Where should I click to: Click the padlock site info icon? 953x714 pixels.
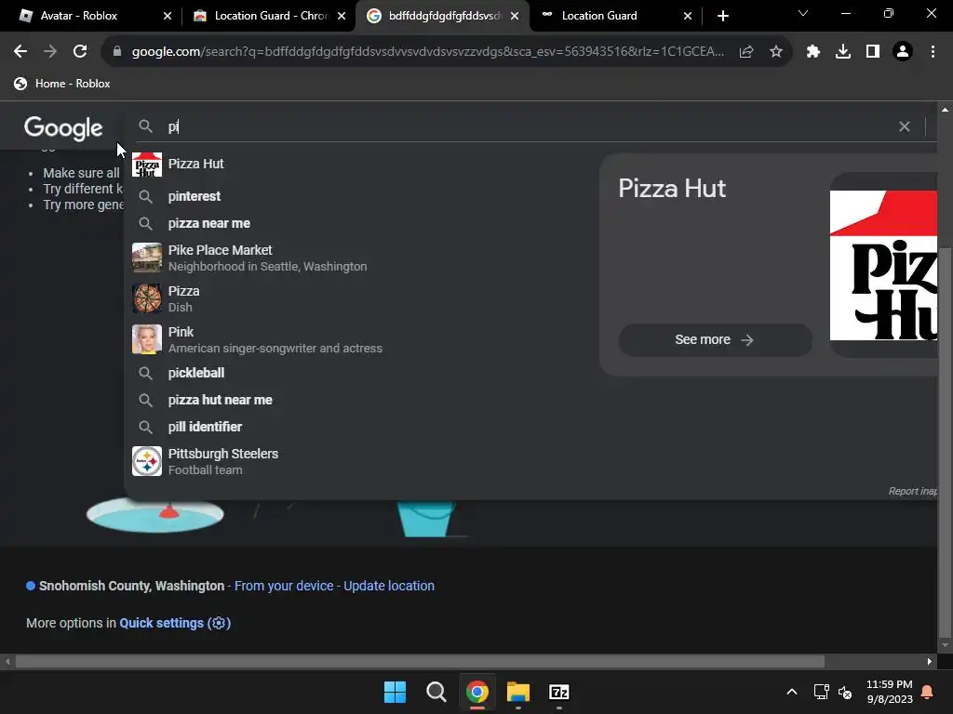pyautogui.click(x=117, y=52)
